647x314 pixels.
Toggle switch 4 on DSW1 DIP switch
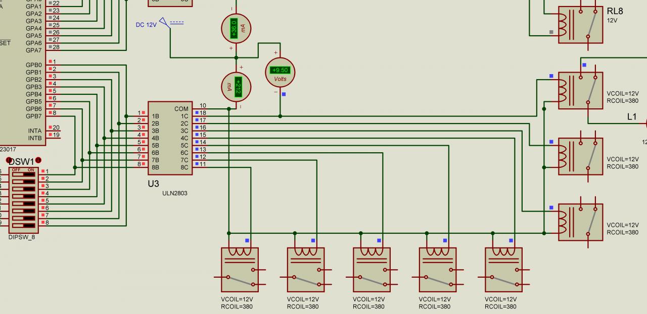coord(23,197)
